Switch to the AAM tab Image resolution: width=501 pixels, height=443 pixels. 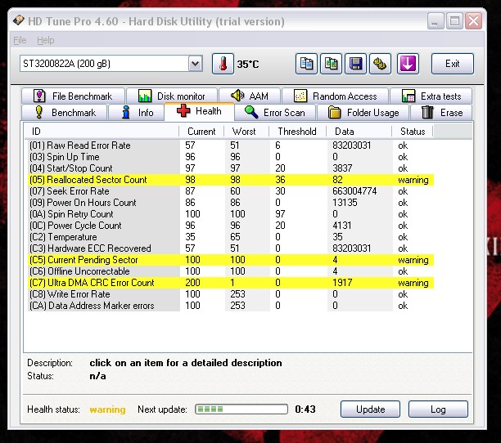pyautogui.click(x=250, y=96)
